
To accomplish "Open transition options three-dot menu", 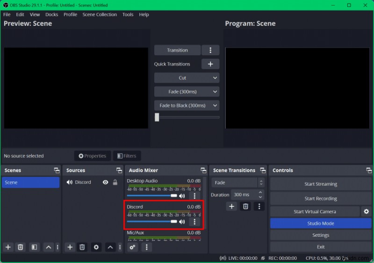I will click(210, 50).
